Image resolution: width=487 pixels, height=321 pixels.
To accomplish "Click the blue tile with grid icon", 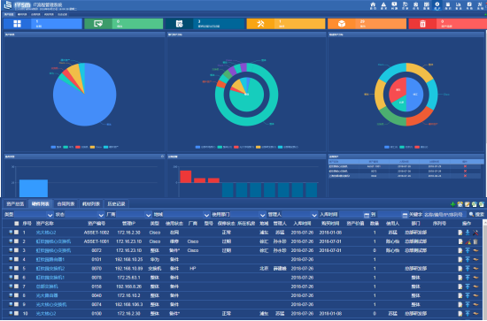I will 43,24.
